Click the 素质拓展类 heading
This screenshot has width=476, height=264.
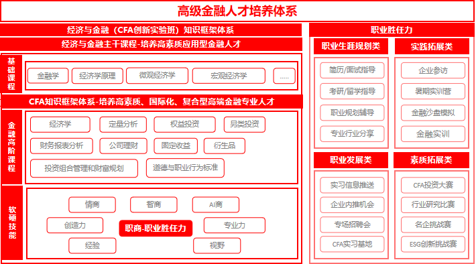[431, 160]
